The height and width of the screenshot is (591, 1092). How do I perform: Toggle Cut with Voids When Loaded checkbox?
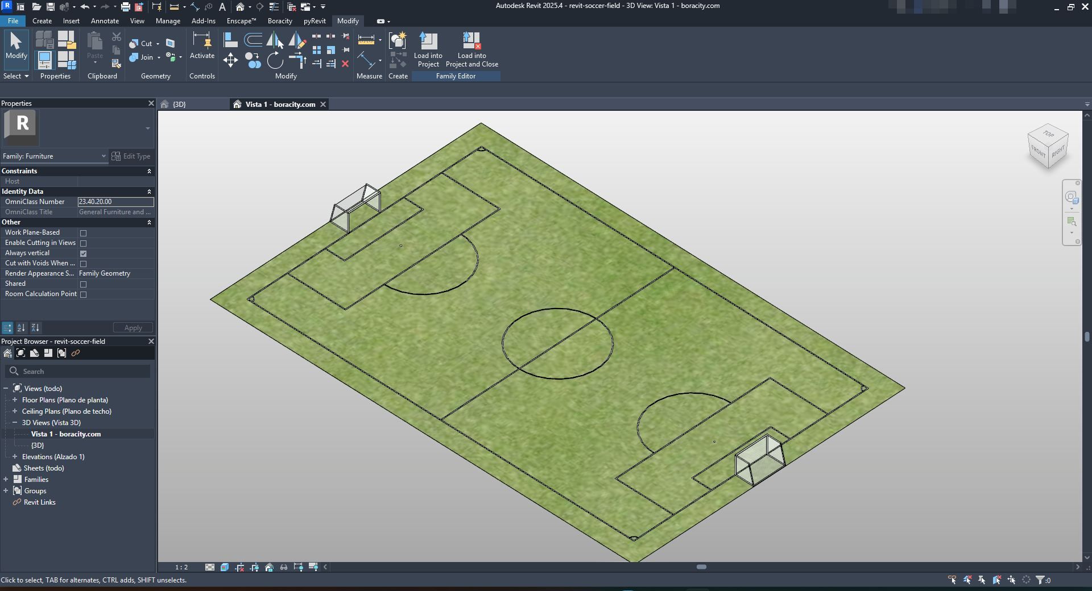point(84,264)
